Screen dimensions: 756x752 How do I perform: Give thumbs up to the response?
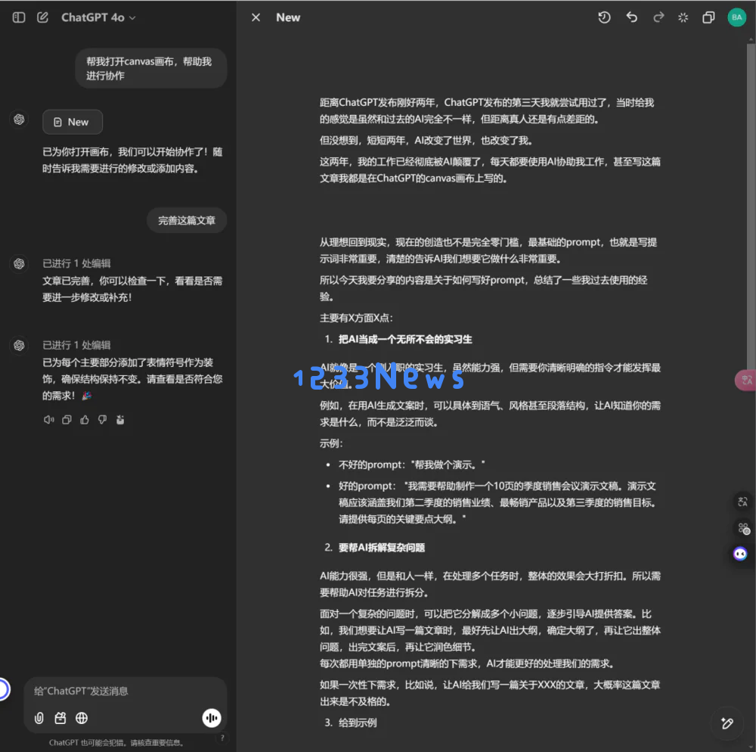pyautogui.click(x=85, y=420)
